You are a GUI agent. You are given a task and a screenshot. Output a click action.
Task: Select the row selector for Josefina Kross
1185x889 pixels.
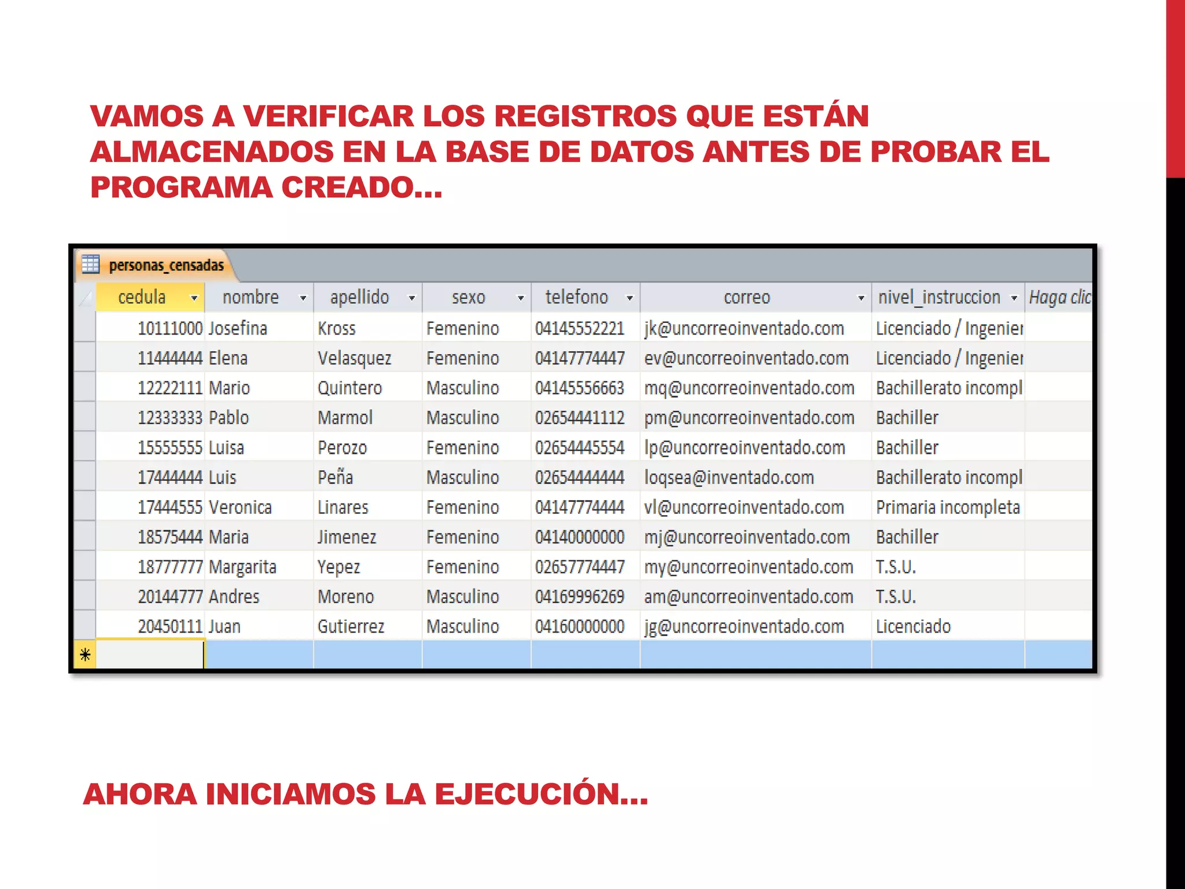click(x=86, y=328)
